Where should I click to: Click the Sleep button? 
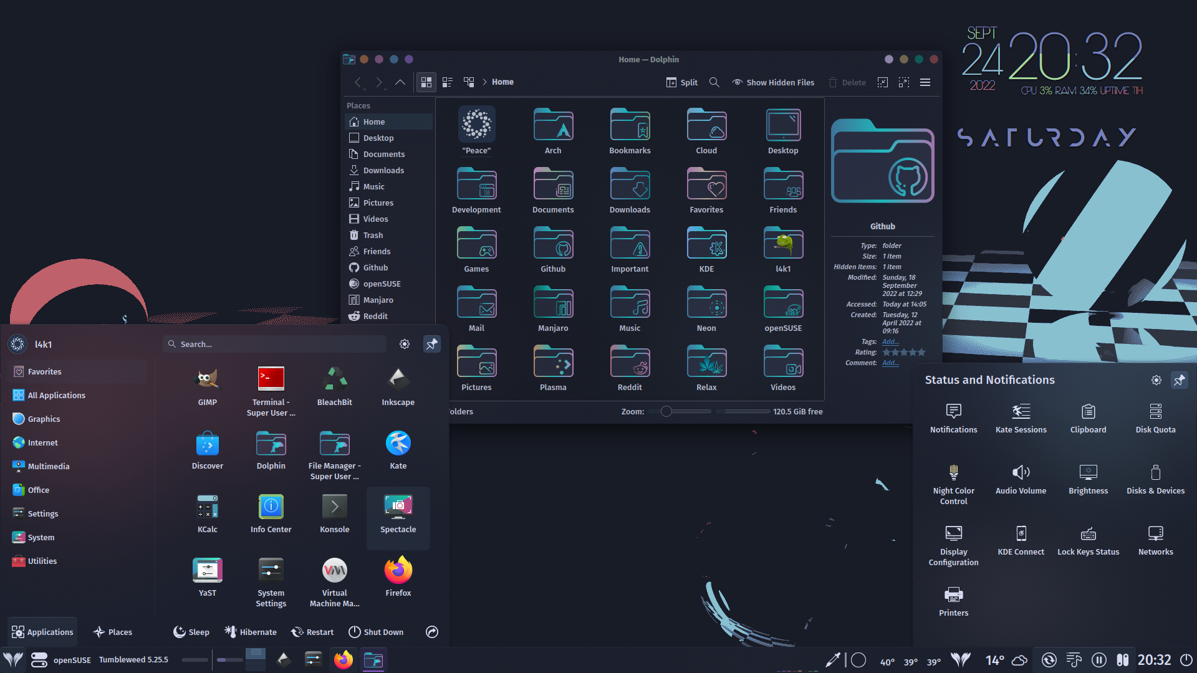click(x=191, y=632)
